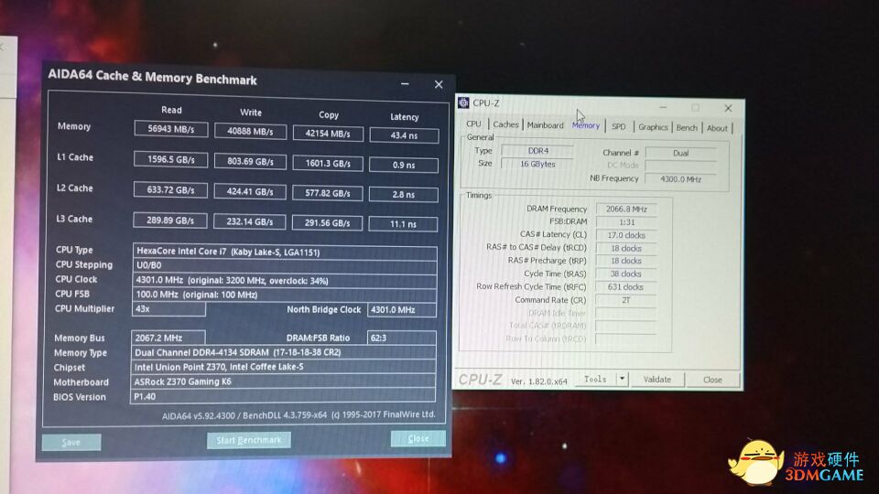Click the Memory Bus field 2067.2 MHz
The image size is (879, 494).
[x=168, y=338]
